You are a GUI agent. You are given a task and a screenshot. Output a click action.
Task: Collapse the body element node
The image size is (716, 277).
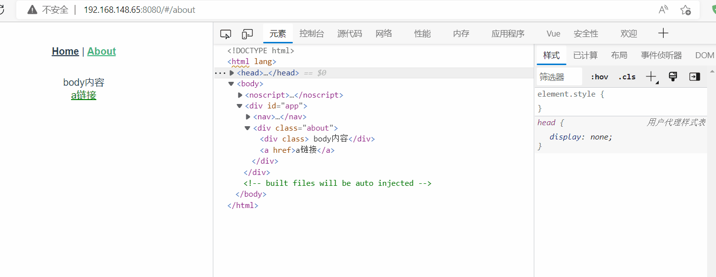[x=231, y=84]
